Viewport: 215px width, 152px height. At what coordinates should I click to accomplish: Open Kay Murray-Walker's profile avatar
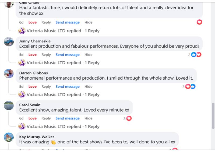[x=9, y=137]
